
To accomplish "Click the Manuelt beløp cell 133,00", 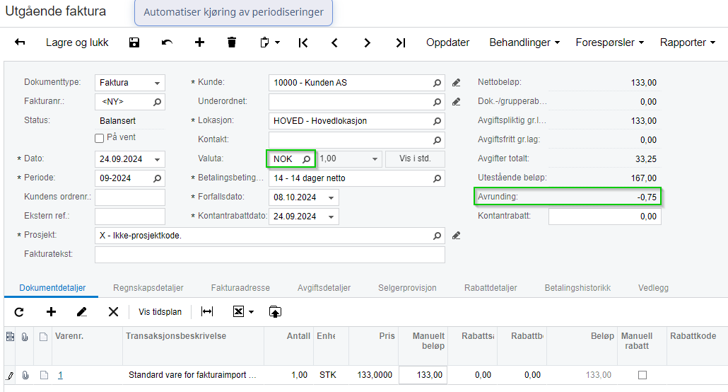I will 423,375.
